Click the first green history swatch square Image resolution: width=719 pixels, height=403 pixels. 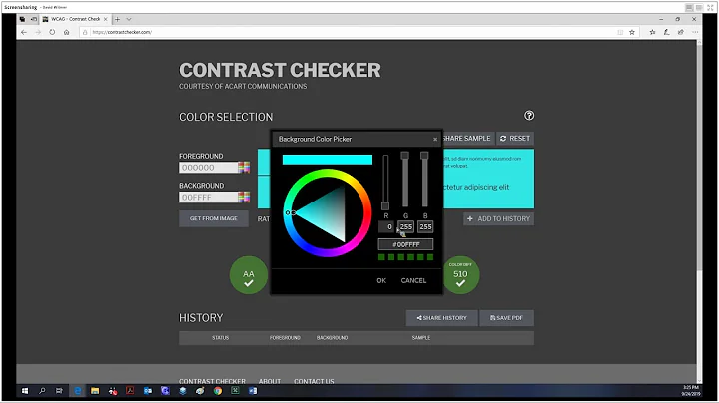coord(381,257)
